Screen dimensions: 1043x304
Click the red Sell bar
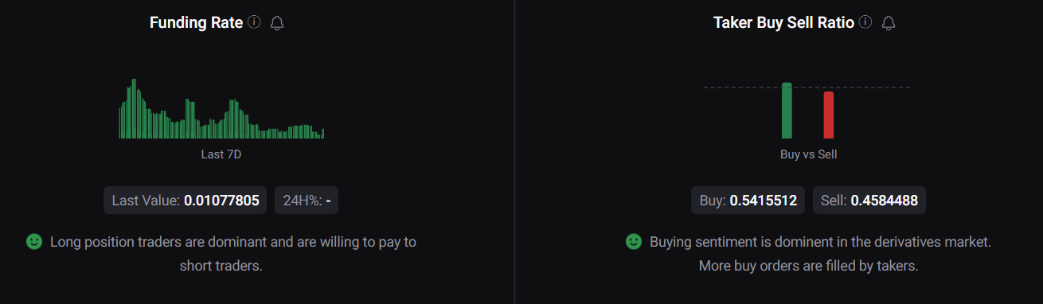pyautogui.click(x=829, y=115)
